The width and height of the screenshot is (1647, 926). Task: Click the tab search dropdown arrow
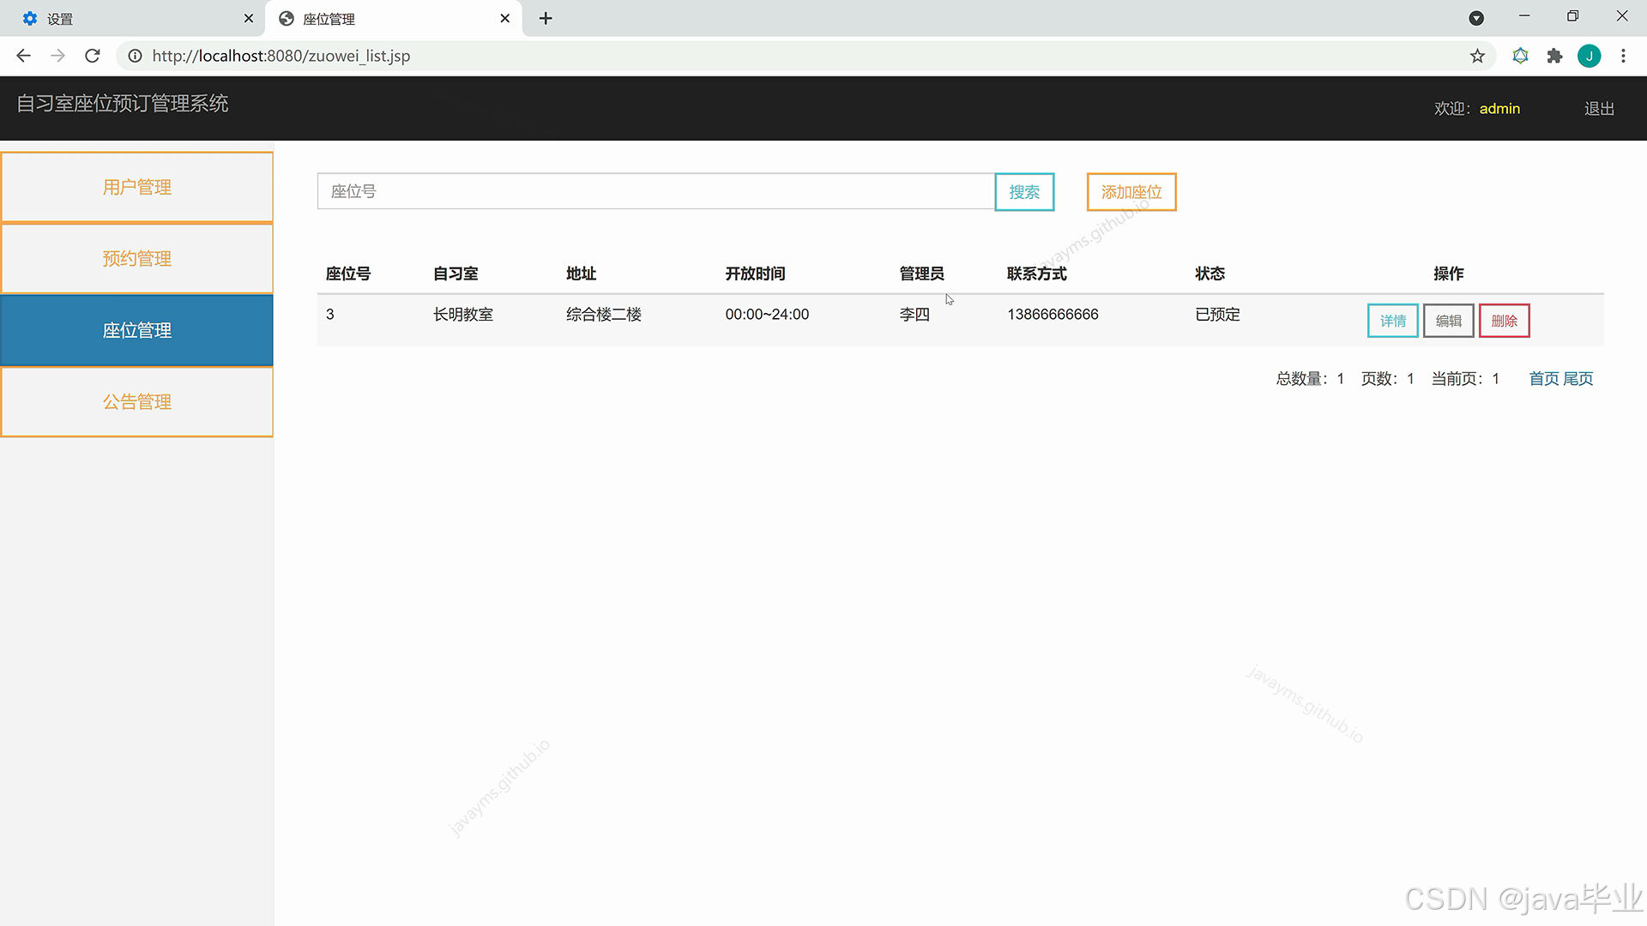coord(1476,18)
